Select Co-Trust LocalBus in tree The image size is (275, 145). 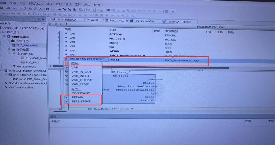pos(21,88)
